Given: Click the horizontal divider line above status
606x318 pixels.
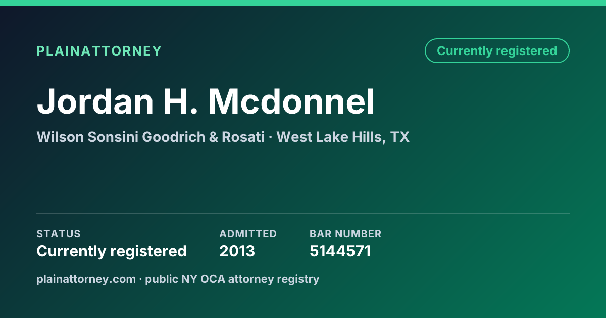Looking at the screenshot, I should pyautogui.click(x=303, y=213).
